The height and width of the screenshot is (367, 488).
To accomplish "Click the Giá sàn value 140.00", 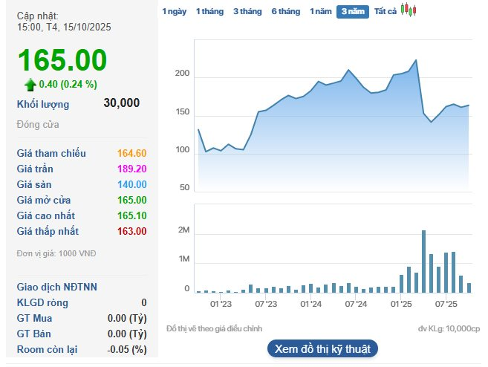I will (x=131, y=184).
